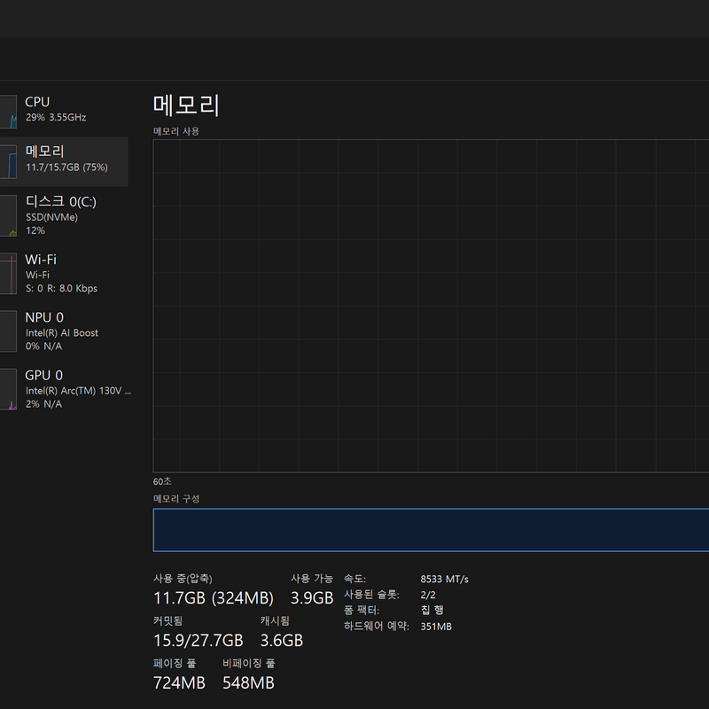Click the 칩 행 form factor value
Image resolution: width=709 pixels, height=709 pixels.
(x=432, y=611)
